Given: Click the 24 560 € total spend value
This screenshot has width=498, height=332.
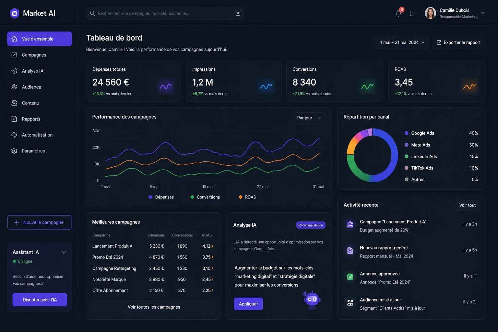Looking at the screenshot, I should 111,82.
